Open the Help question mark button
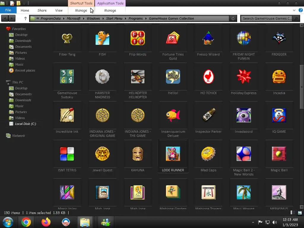The height and width of the screenshot is (228, 304). pyautogui.click(x=300, y=10)
